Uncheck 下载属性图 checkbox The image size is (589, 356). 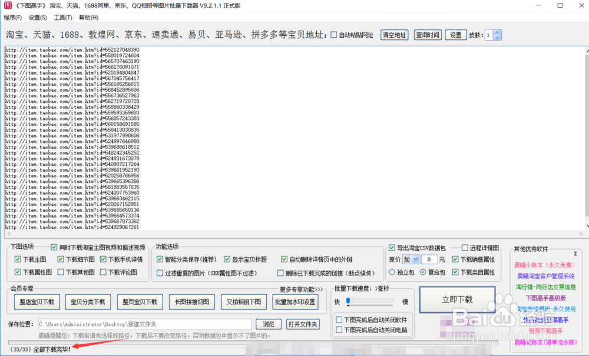pos(18,272)
